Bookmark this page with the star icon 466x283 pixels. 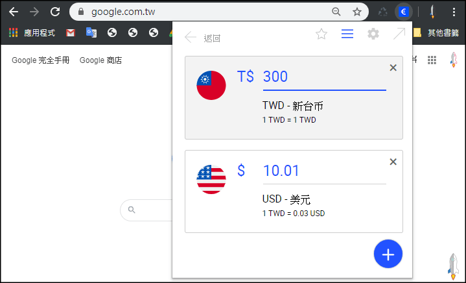[357, 12]
